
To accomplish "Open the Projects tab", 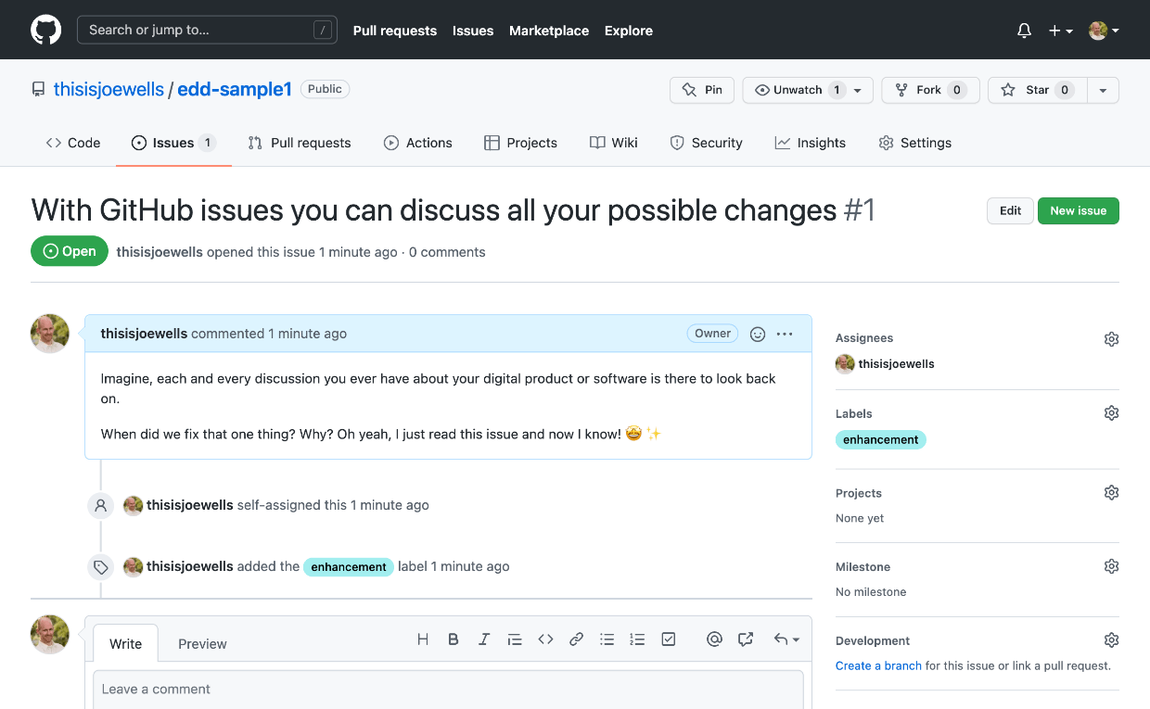I will [520, 143].
